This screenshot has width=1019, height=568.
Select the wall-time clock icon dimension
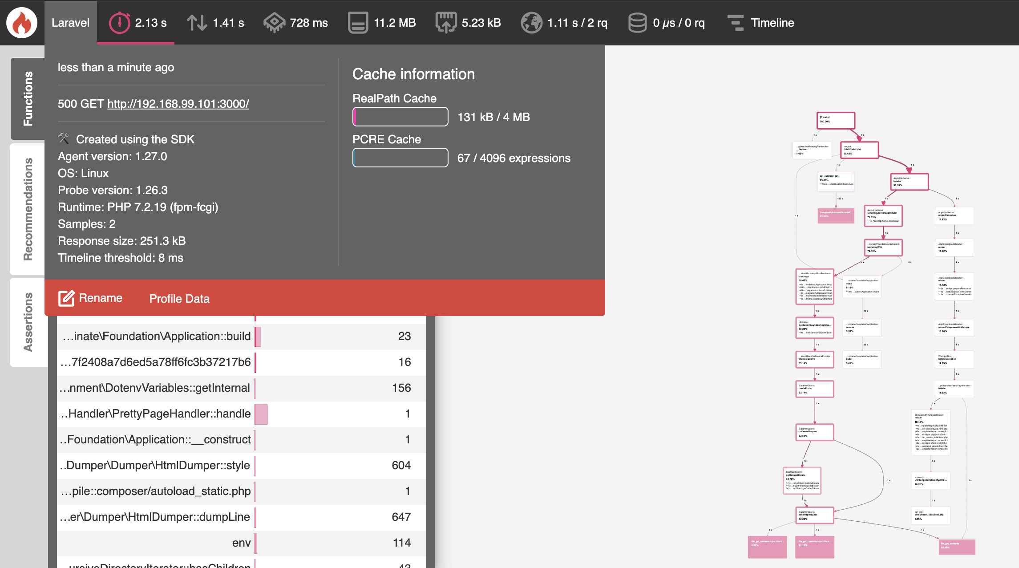pos(119,23)
